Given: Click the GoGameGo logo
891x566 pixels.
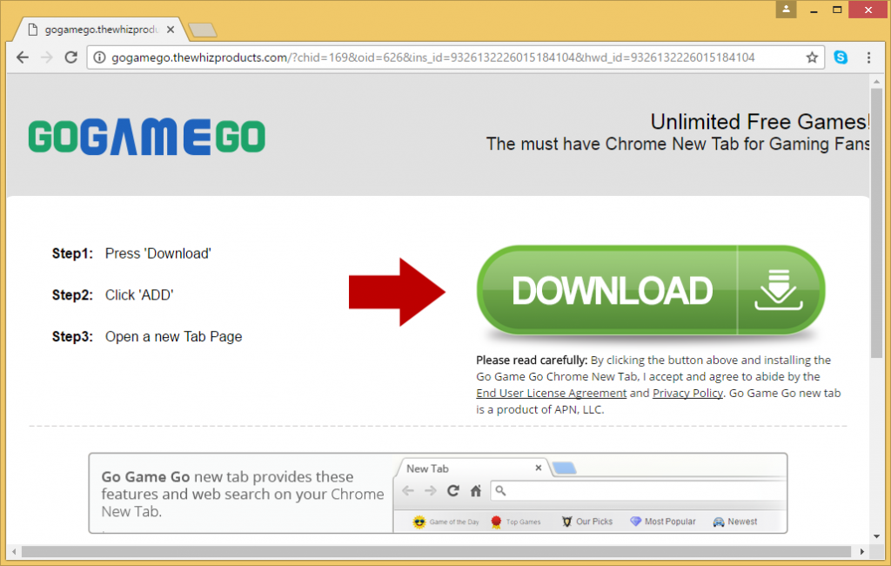Looking at the screenshot, I should [146, 137].
